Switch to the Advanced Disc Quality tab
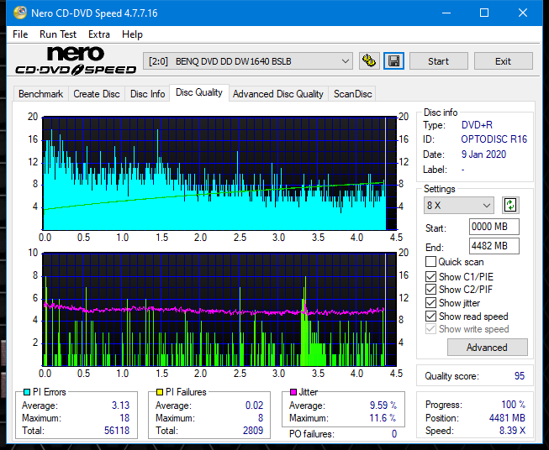 click(x=277, y=94)
